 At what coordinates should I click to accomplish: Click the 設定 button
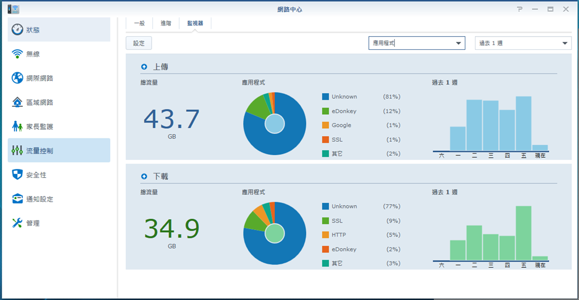(x=139, y=43)
